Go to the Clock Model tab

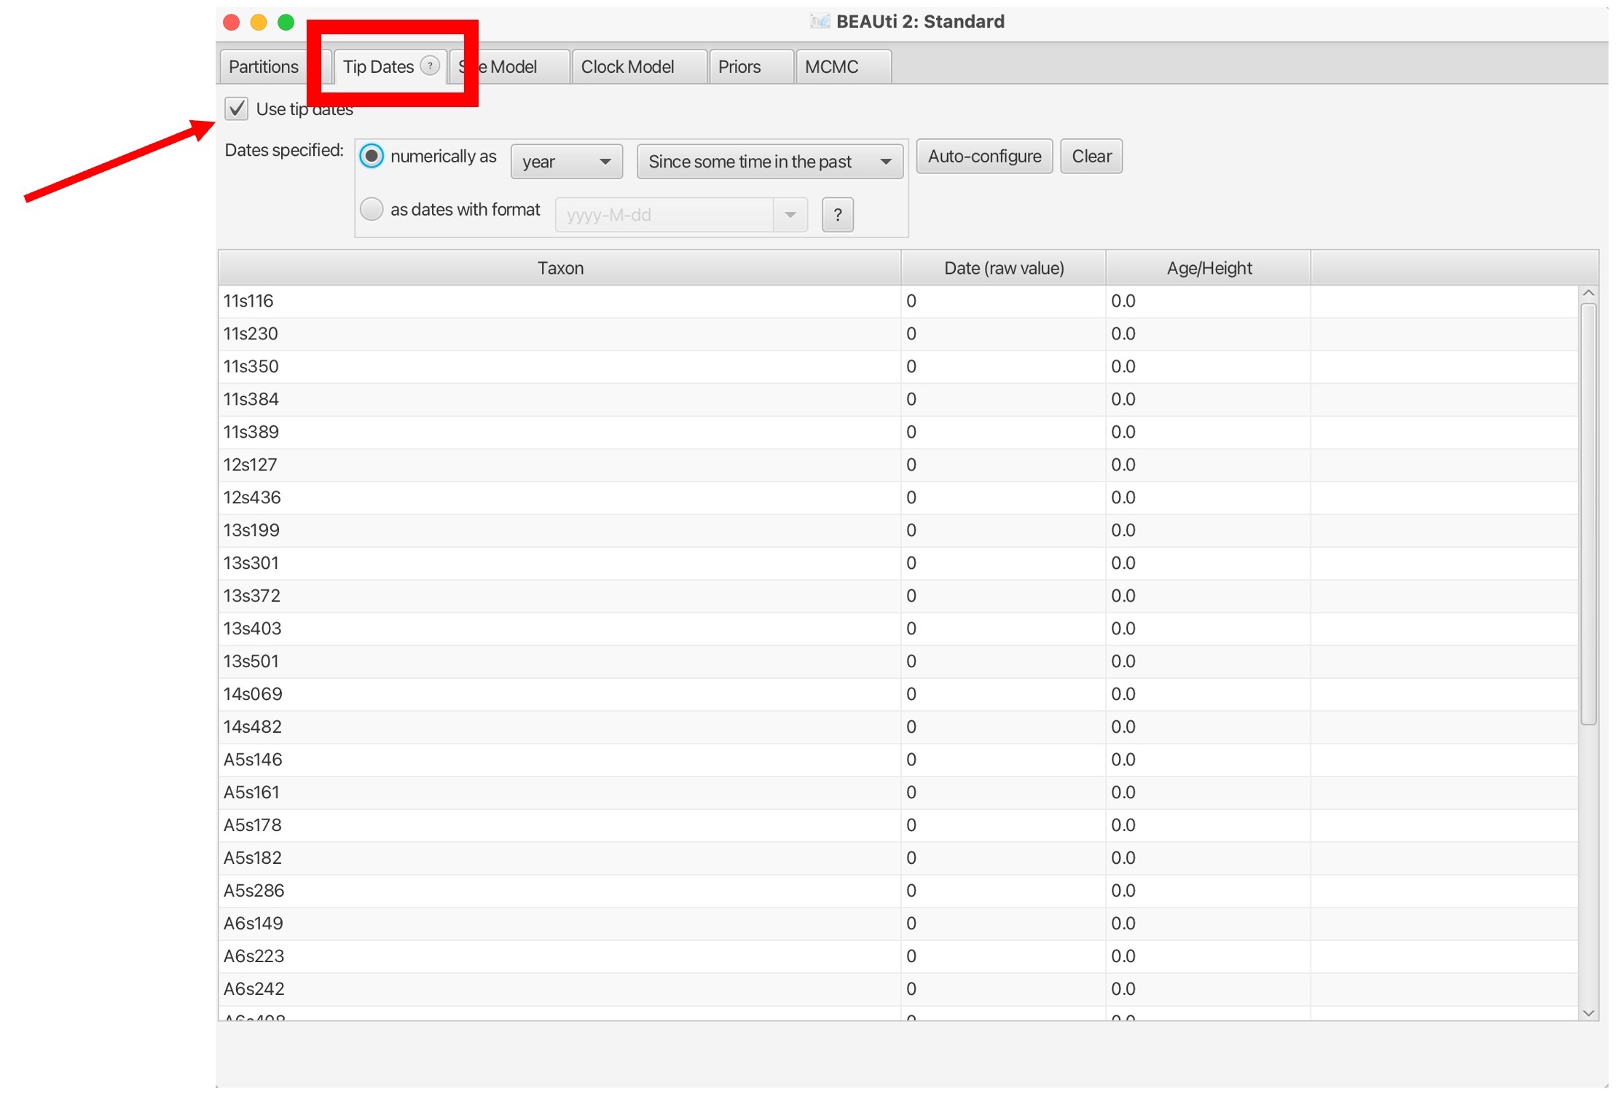[639, 67]
